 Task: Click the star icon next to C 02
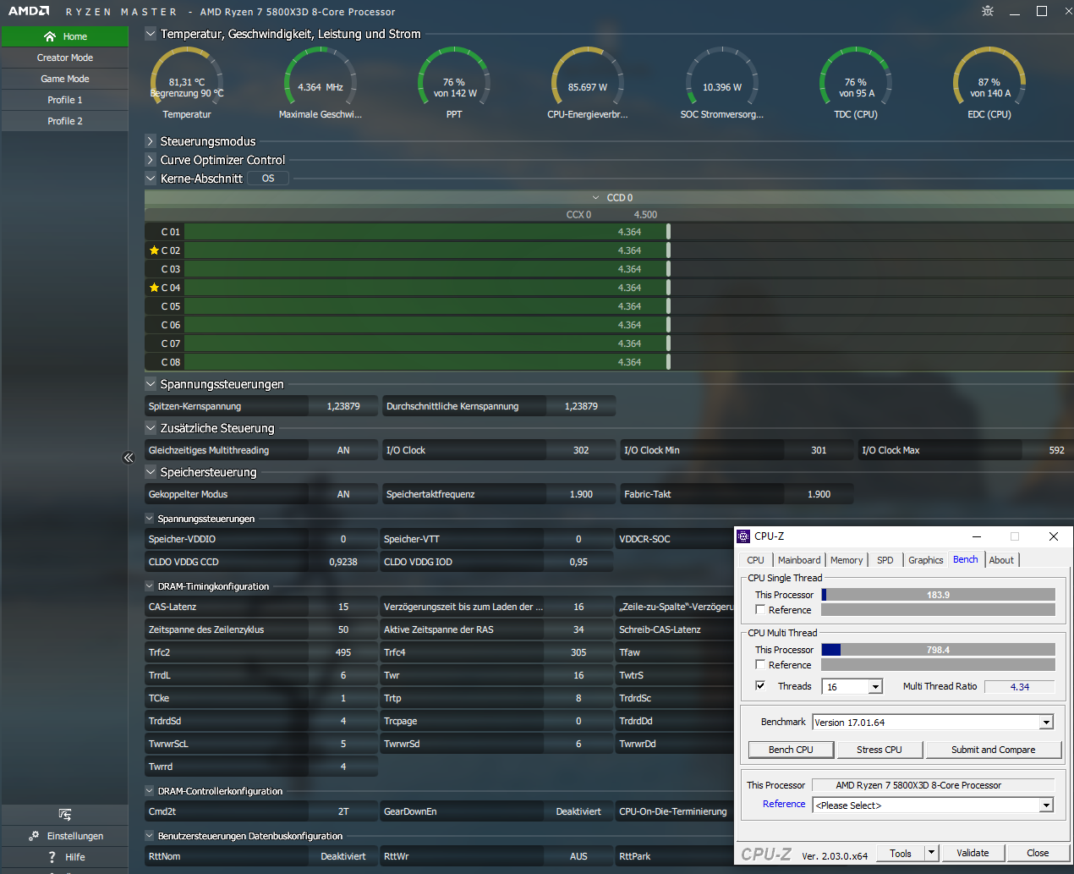click(x=154, y=250)
